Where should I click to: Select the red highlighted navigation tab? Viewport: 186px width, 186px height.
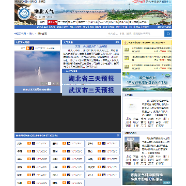52,22
